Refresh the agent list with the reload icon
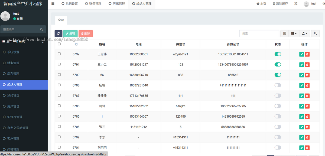Image resolution: width=325 pixels, height=156 pixels. coord(58,34)
